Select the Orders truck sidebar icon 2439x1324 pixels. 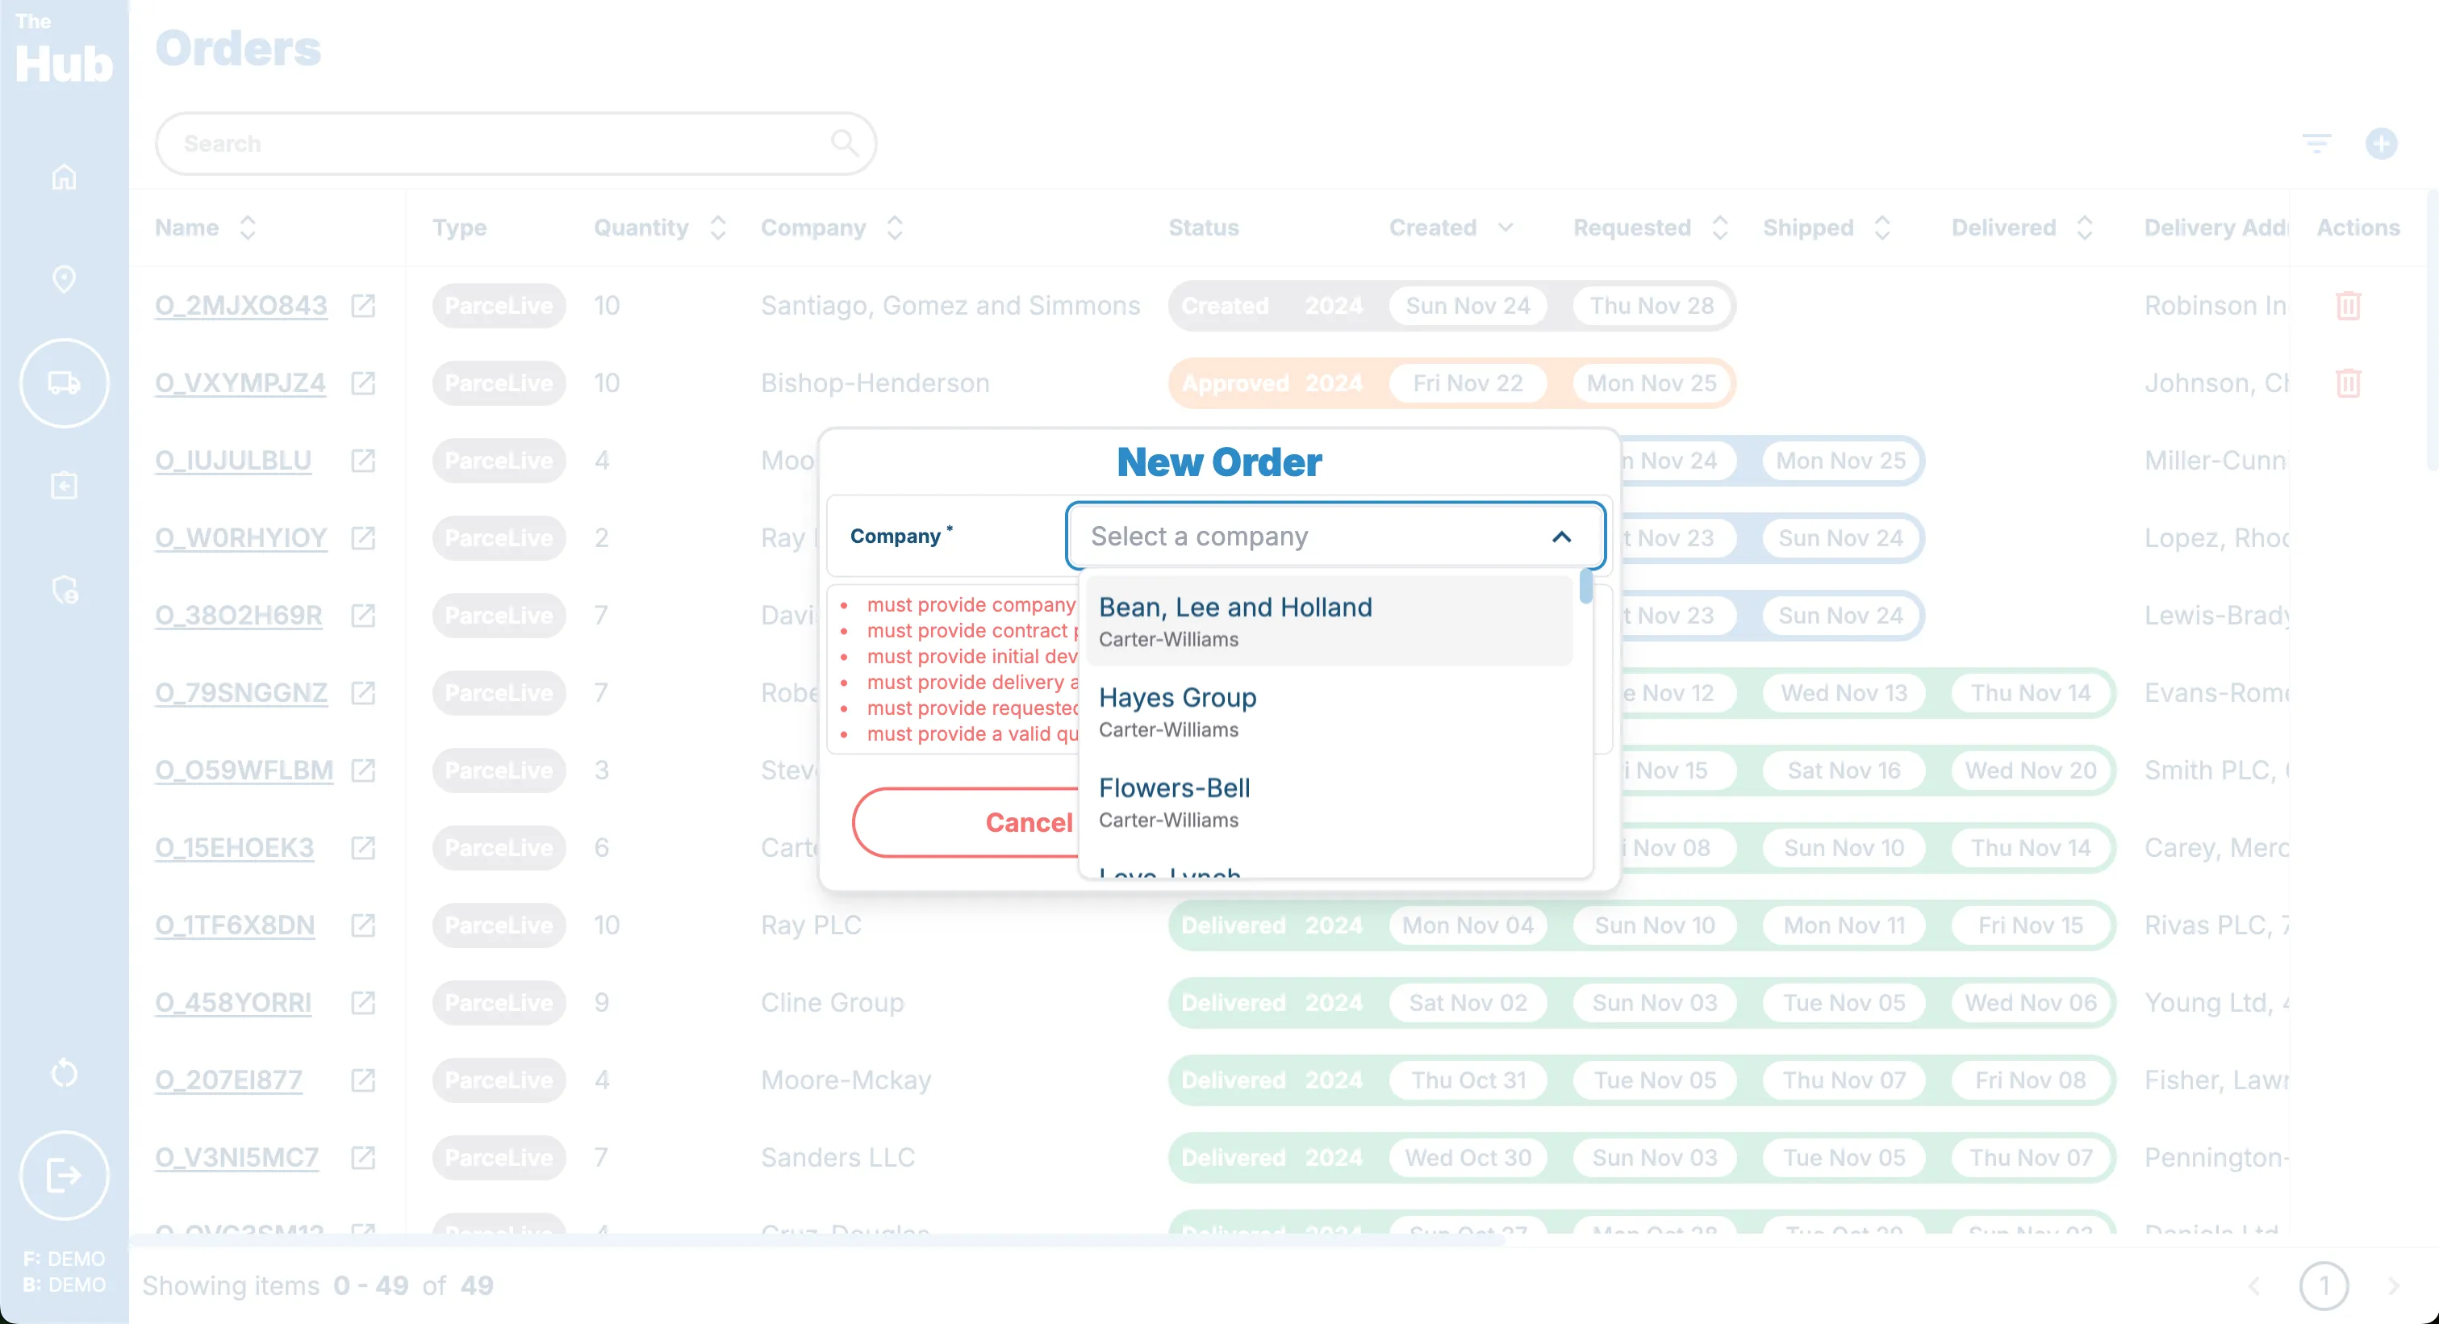click(65, 382)
